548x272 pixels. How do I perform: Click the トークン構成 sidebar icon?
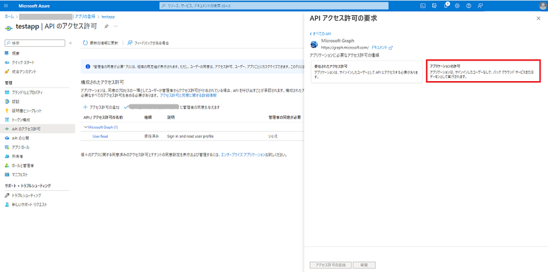click(x=7, y=120)
